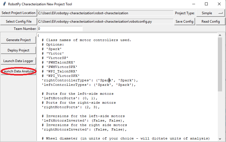Click the 'rightControllerTypes' line in config
The width and height of the screenshot is (226, 142).
(90, 80)
